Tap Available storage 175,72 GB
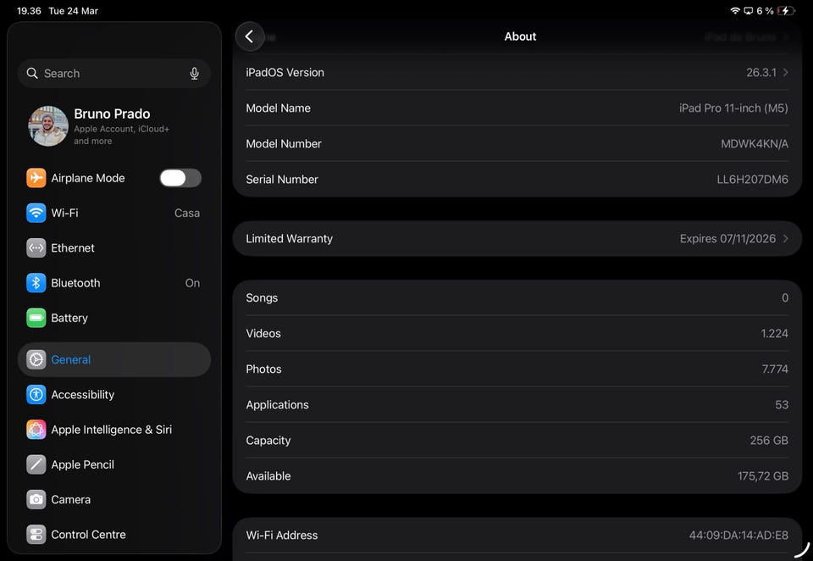Viewport: 813px width, 561px height. (x=763, y=476)
